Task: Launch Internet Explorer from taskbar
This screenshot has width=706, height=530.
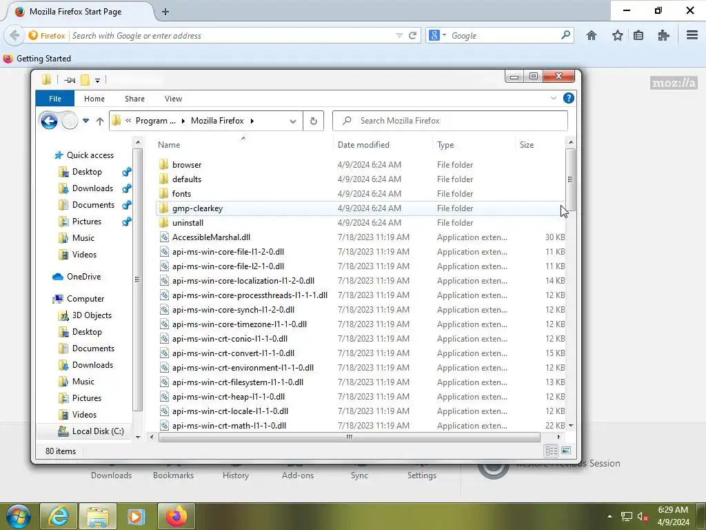Action: coord(59,516)
